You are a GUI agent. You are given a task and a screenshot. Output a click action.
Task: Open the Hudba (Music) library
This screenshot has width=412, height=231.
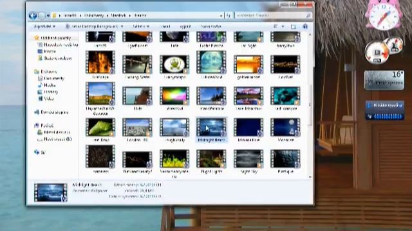pos(47,85)
